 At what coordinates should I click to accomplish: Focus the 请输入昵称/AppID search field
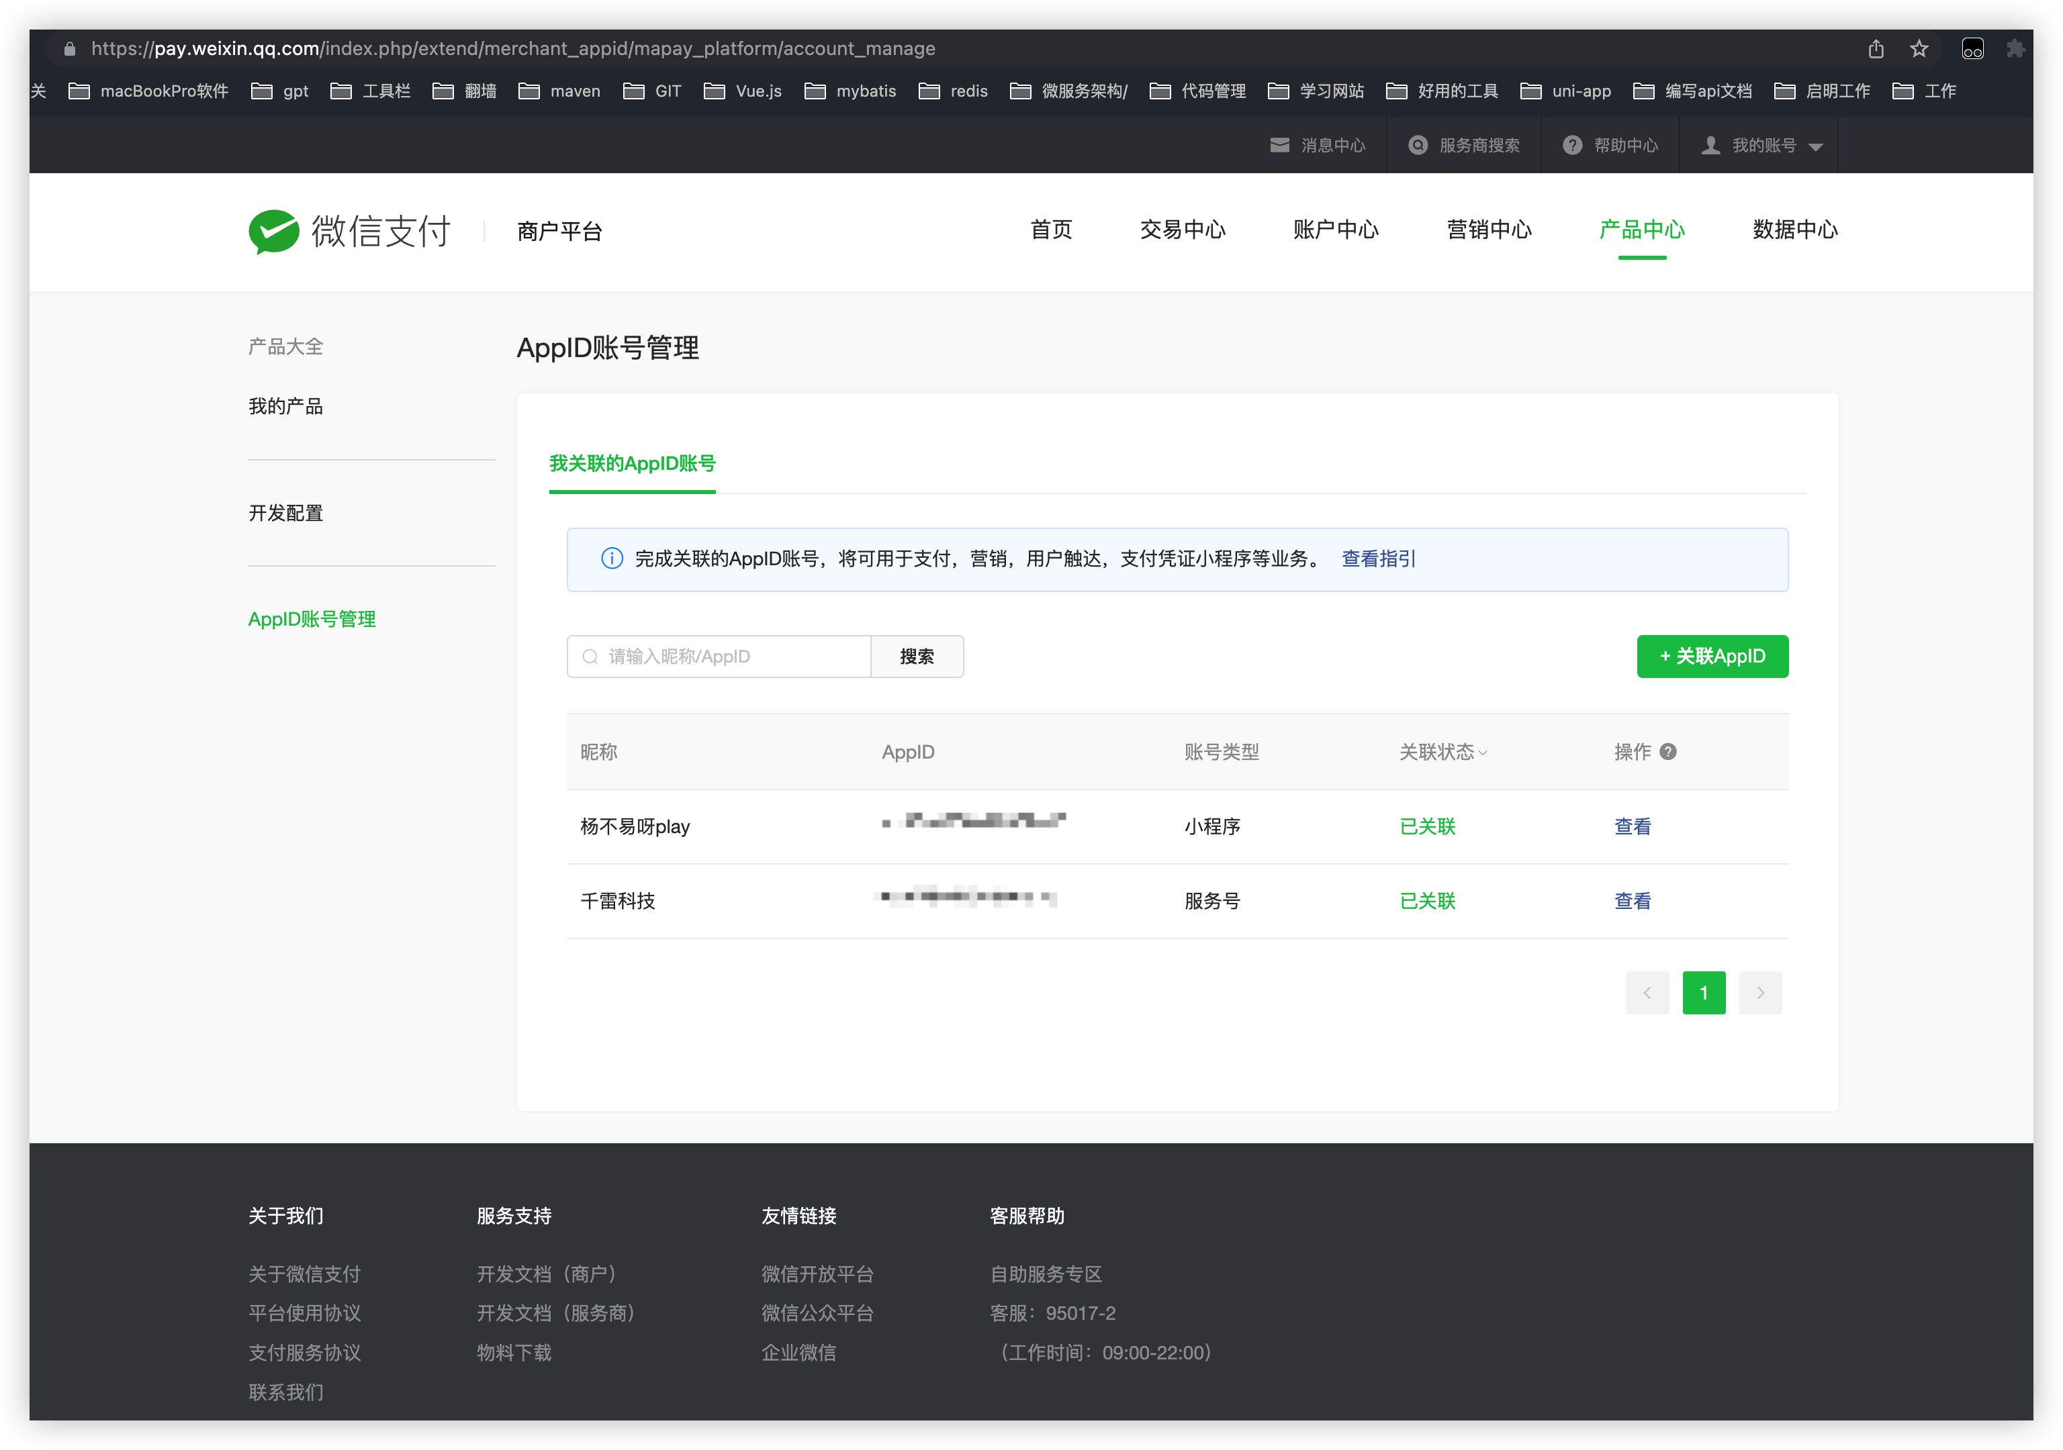719,657
